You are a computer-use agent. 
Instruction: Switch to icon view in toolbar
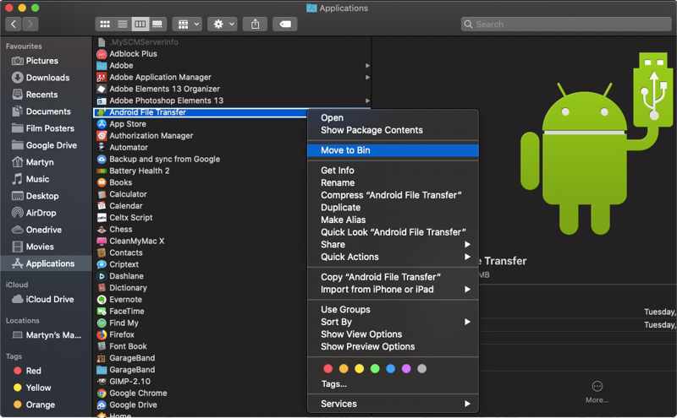click(x=104, y=24)
